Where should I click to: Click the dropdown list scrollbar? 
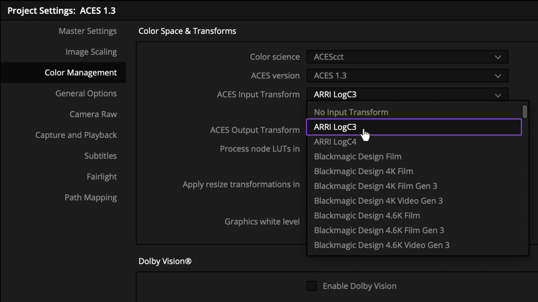(x=524, y=112)
